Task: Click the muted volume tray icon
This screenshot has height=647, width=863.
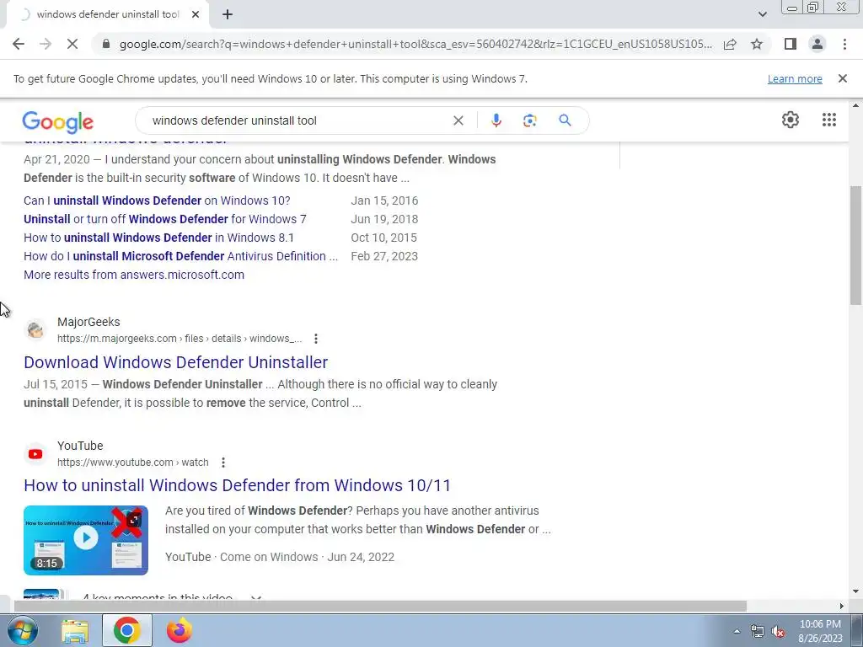Action: pos(778,632)
